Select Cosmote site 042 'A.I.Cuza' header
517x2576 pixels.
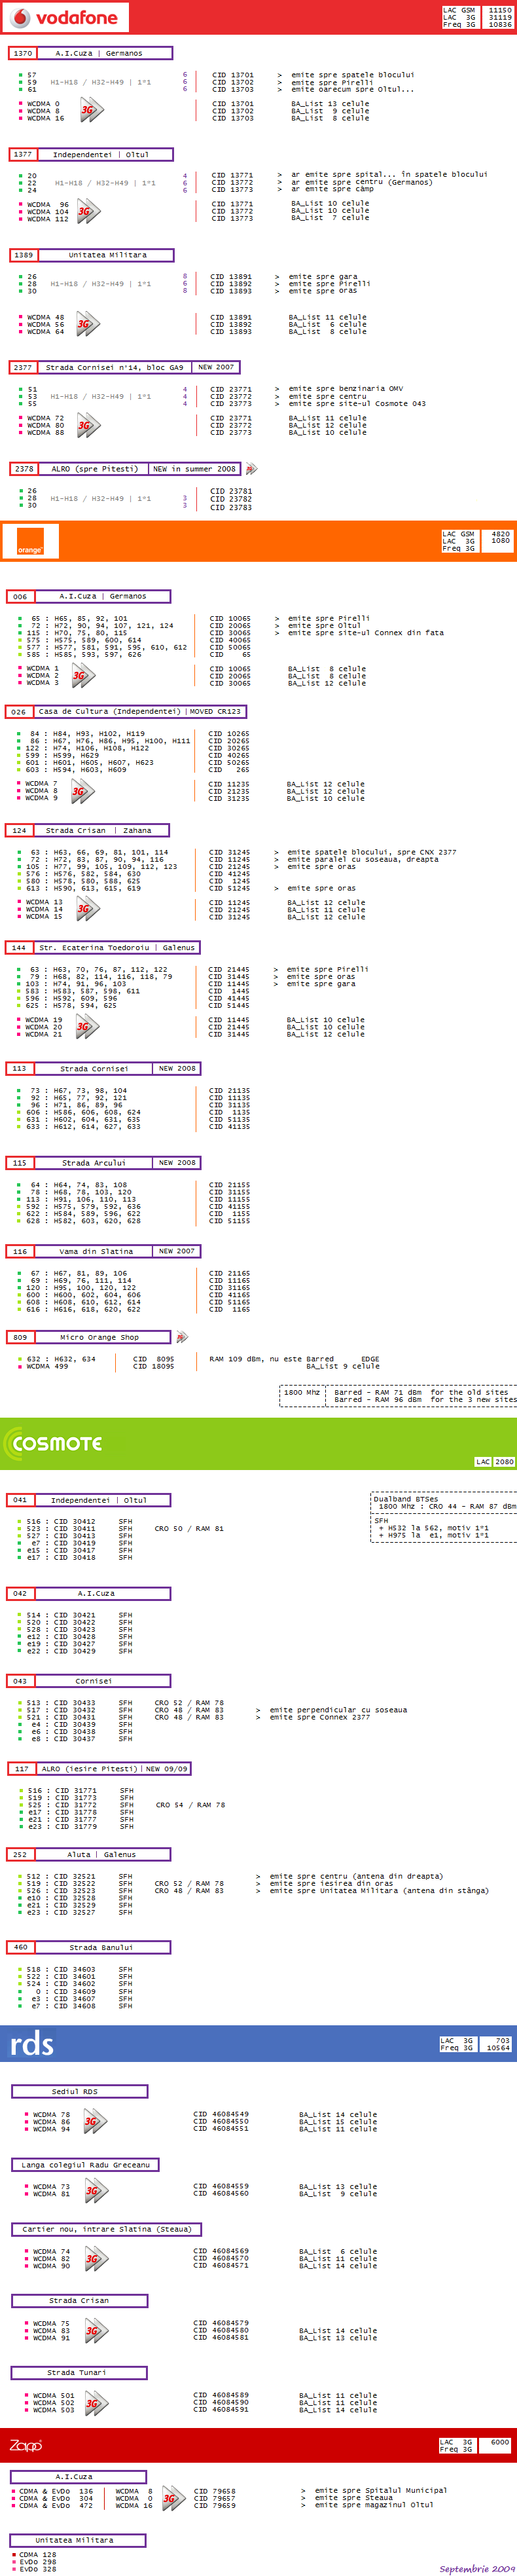pyautogui.click(x=103, y=1593)
